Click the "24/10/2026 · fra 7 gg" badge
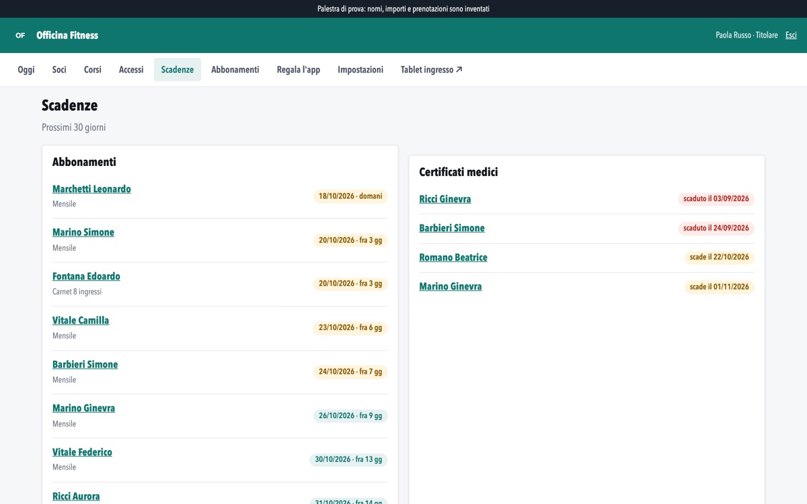Screen dimensions: 807x504 (350, 372)
